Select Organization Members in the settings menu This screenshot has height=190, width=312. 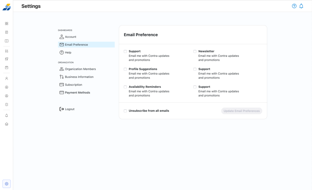[80, 69]
